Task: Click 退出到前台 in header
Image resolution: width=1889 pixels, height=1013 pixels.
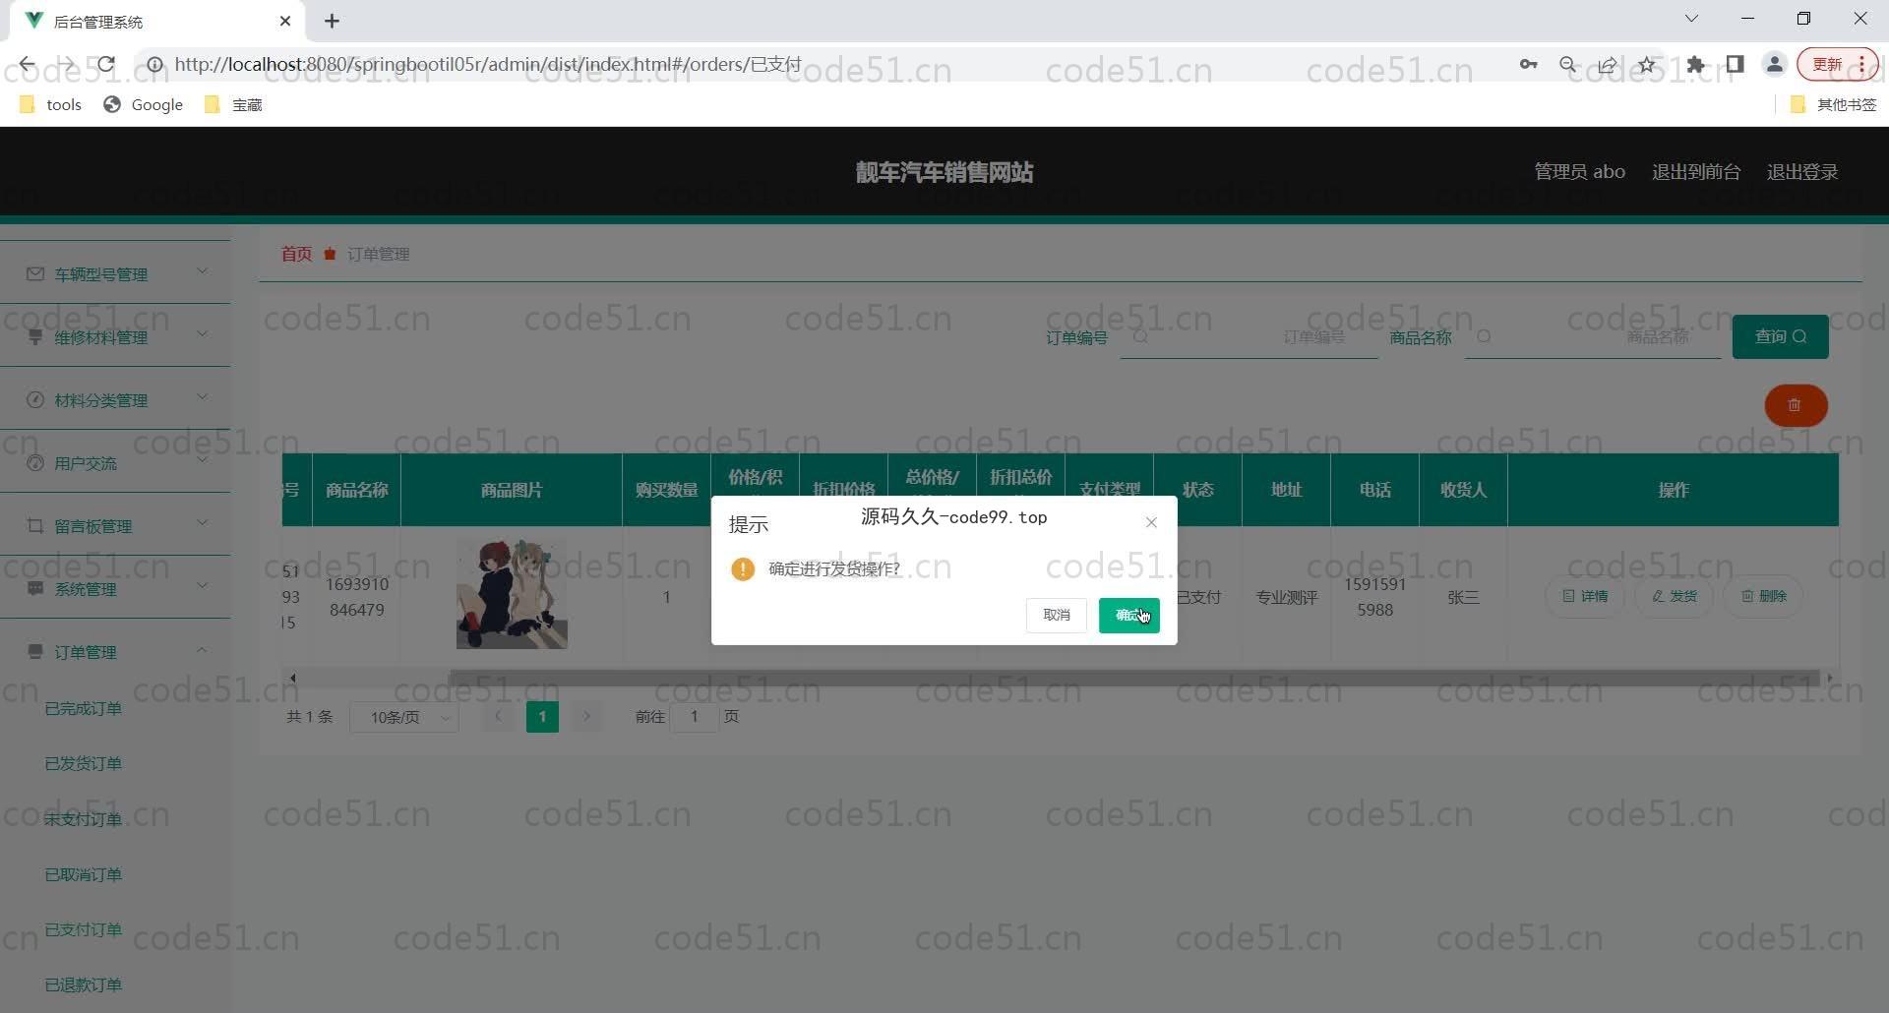Action: 1696,171
